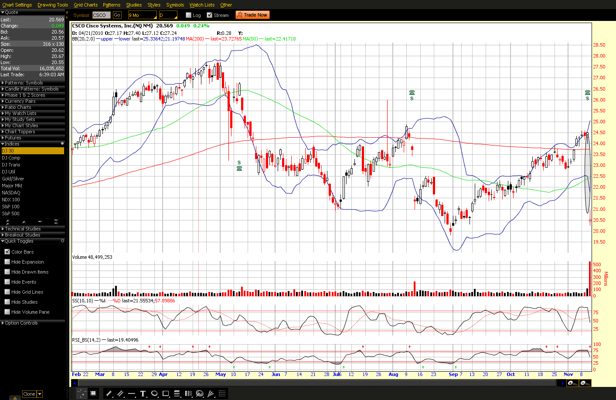616x400 pixels.
Task: Zoom in on the chart
Action: (x=572, y=383)
